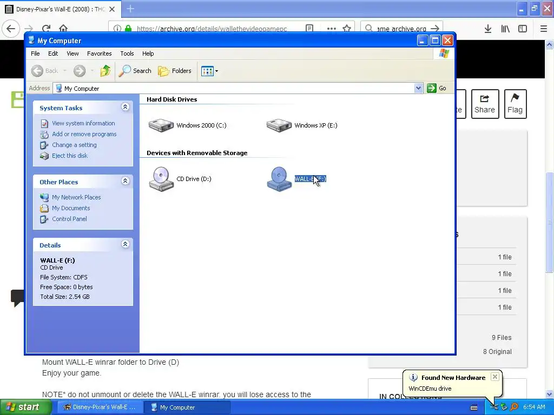Click Add or remove programs

click(84, 134)
